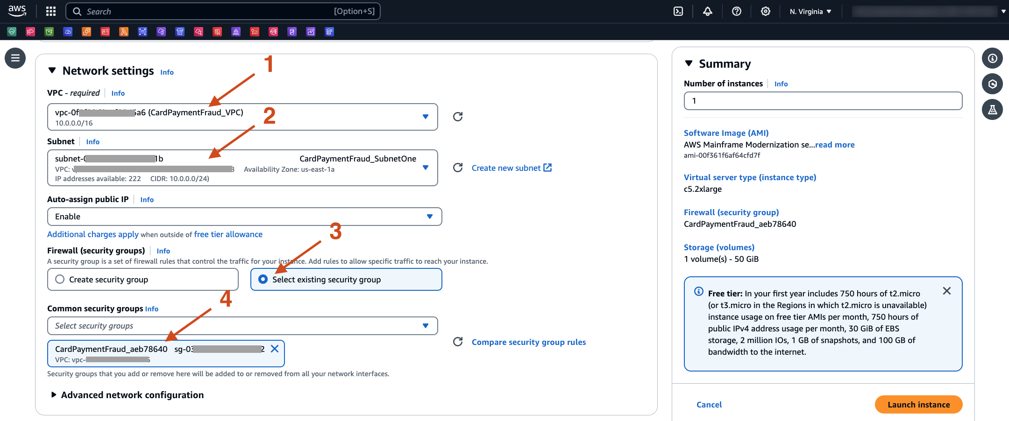The height and width of the screenshot is (421, 1009).
Task: Remove the CardPaymentFraud_aeb78640 security group
Action: pos(275,349)
